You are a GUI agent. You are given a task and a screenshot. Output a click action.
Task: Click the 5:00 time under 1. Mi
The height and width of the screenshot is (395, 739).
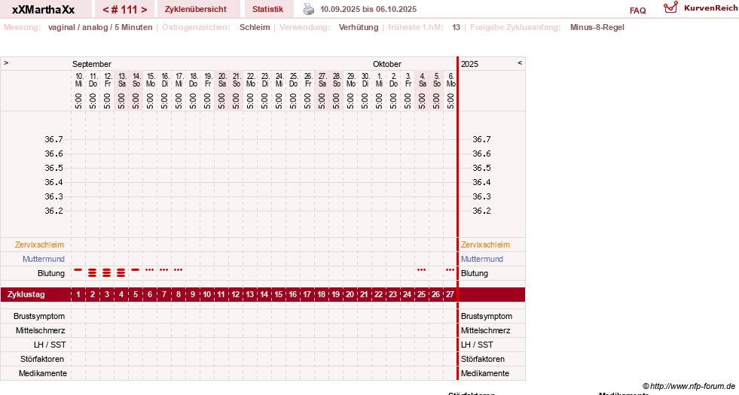(379, 102)
